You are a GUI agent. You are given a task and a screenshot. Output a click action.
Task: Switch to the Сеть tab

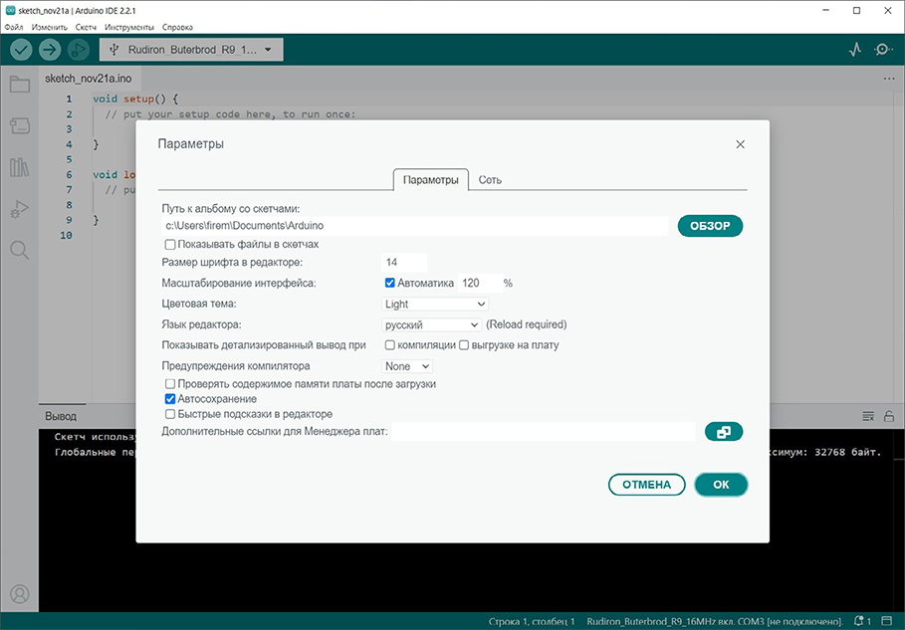point(490,180)
